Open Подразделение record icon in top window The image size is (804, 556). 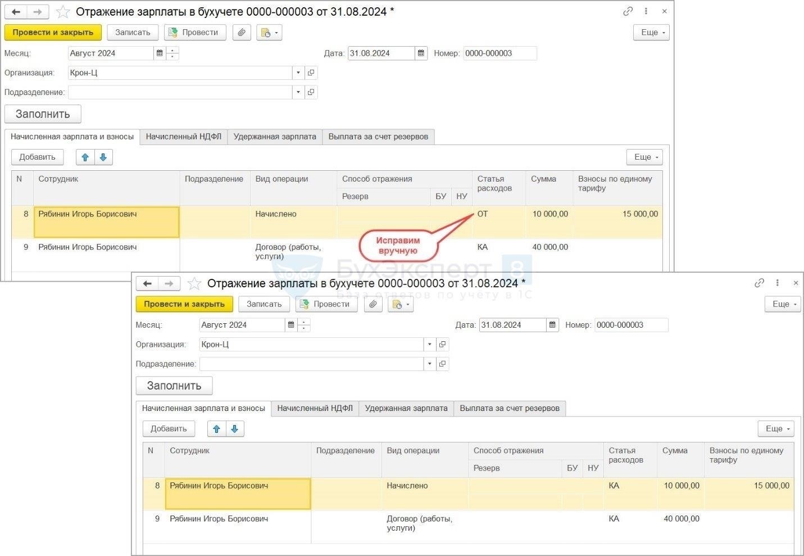(x=311, y=92)
